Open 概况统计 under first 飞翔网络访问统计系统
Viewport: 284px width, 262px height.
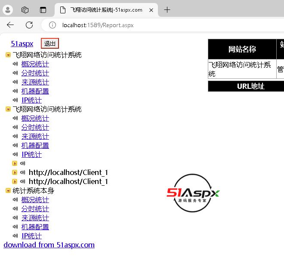(x=35, y=64)
